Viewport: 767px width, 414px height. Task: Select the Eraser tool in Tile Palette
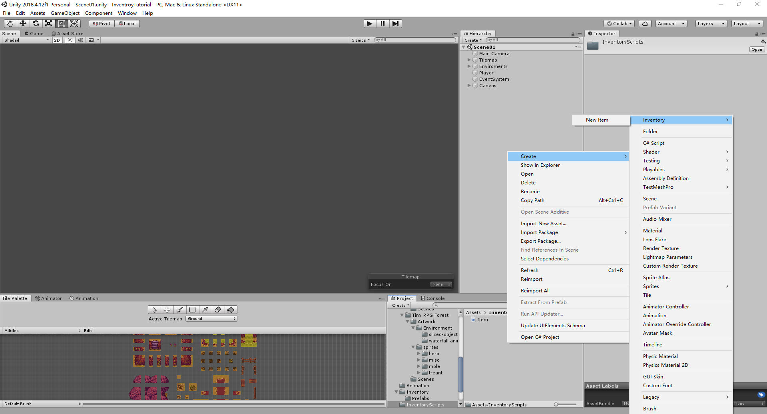point(218,309)
